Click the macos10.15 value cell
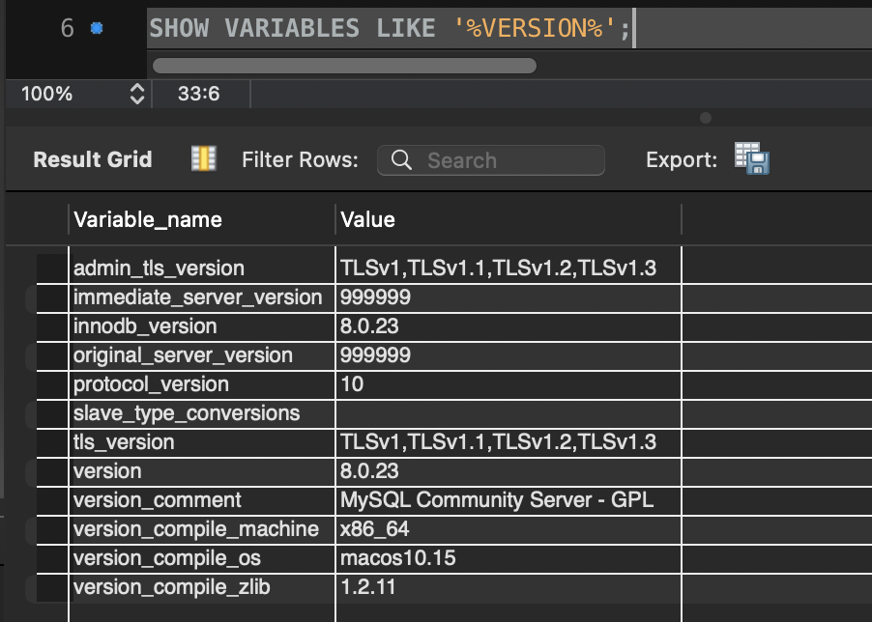The width and height of the screenshot is (872, 622). (x=509, y=558)
